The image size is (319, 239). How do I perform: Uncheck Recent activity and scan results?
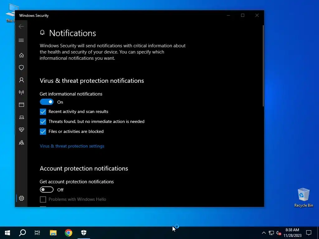tap(43, 112)
